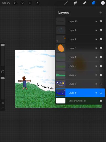Select the Brush tool

pos(66,3)
